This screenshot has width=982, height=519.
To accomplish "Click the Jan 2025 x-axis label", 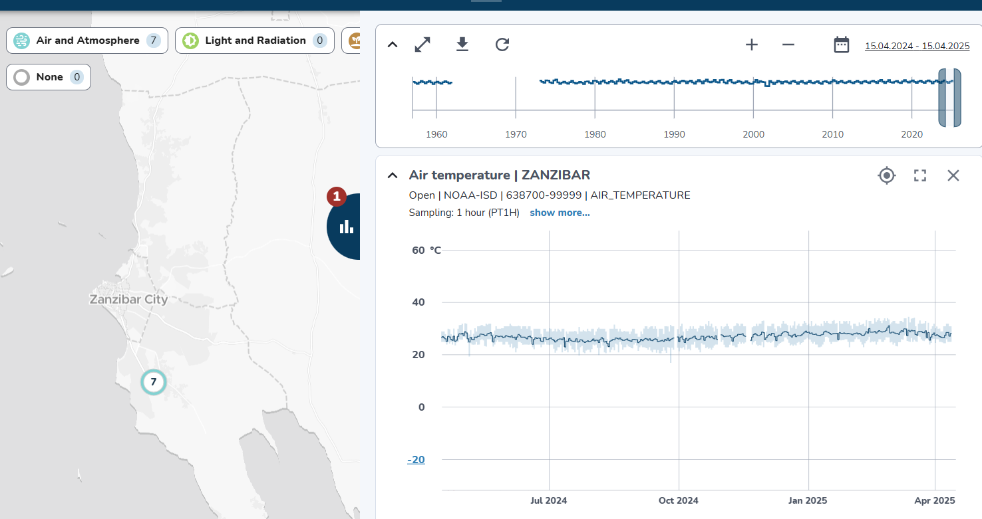I will tap(808, 500).
